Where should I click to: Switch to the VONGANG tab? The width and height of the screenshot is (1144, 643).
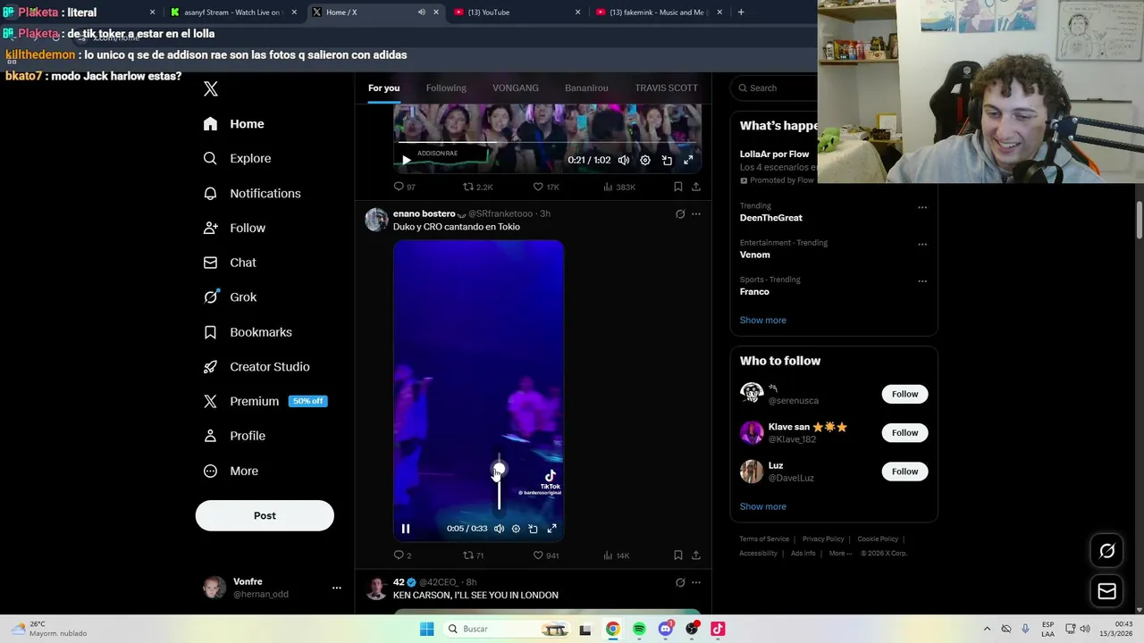[x=516, y=88]
